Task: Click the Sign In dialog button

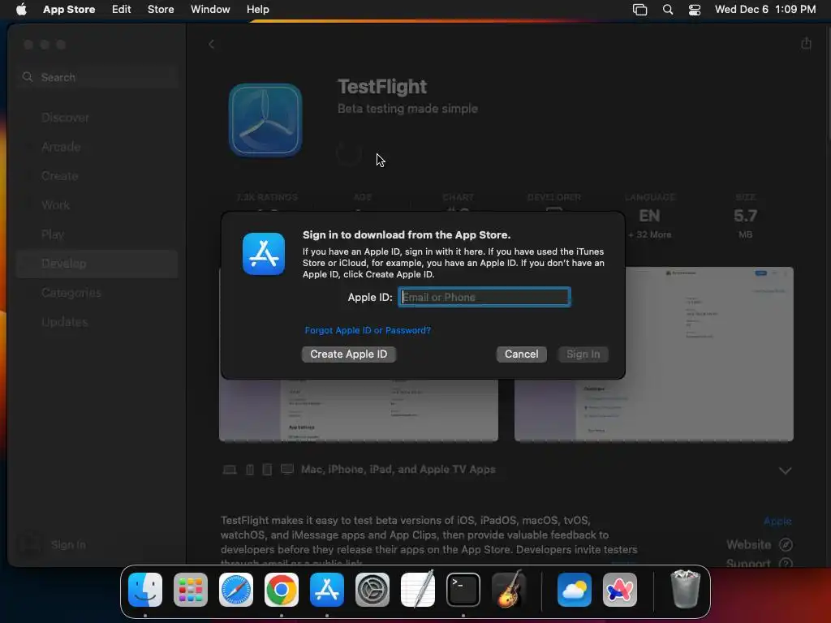Action: 583,354
